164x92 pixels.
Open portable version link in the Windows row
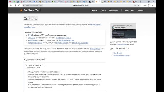pos(63,38)
